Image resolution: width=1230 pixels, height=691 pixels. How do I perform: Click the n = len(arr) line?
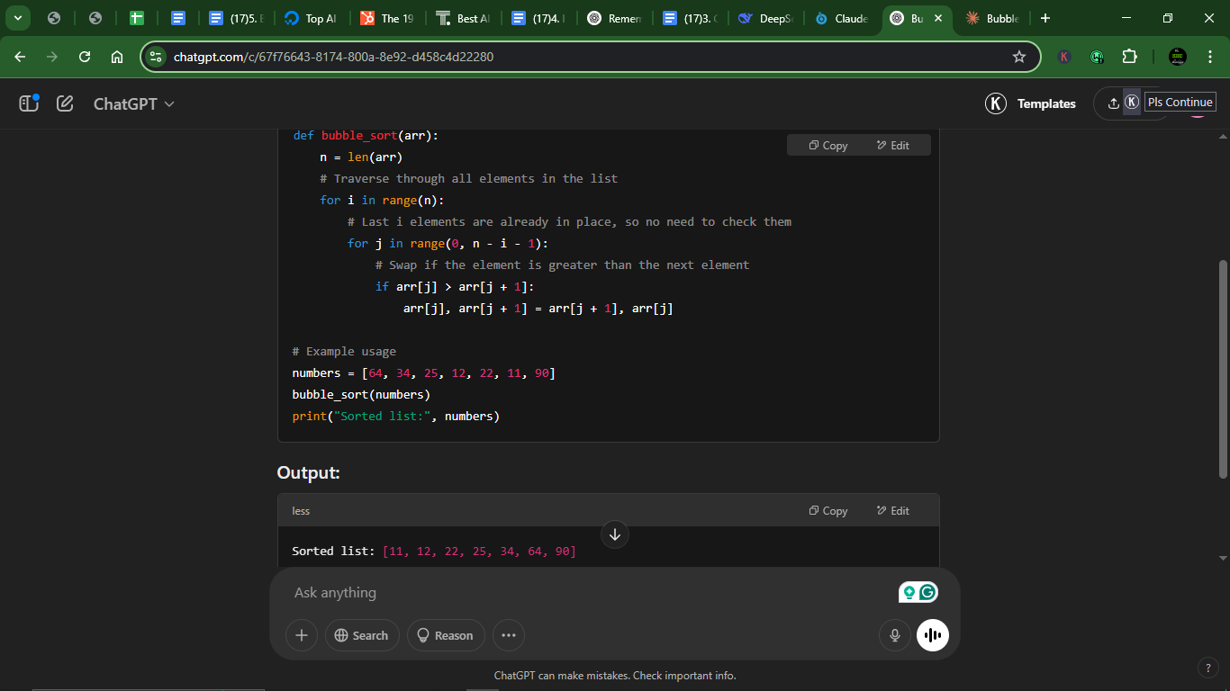point(361,157)
